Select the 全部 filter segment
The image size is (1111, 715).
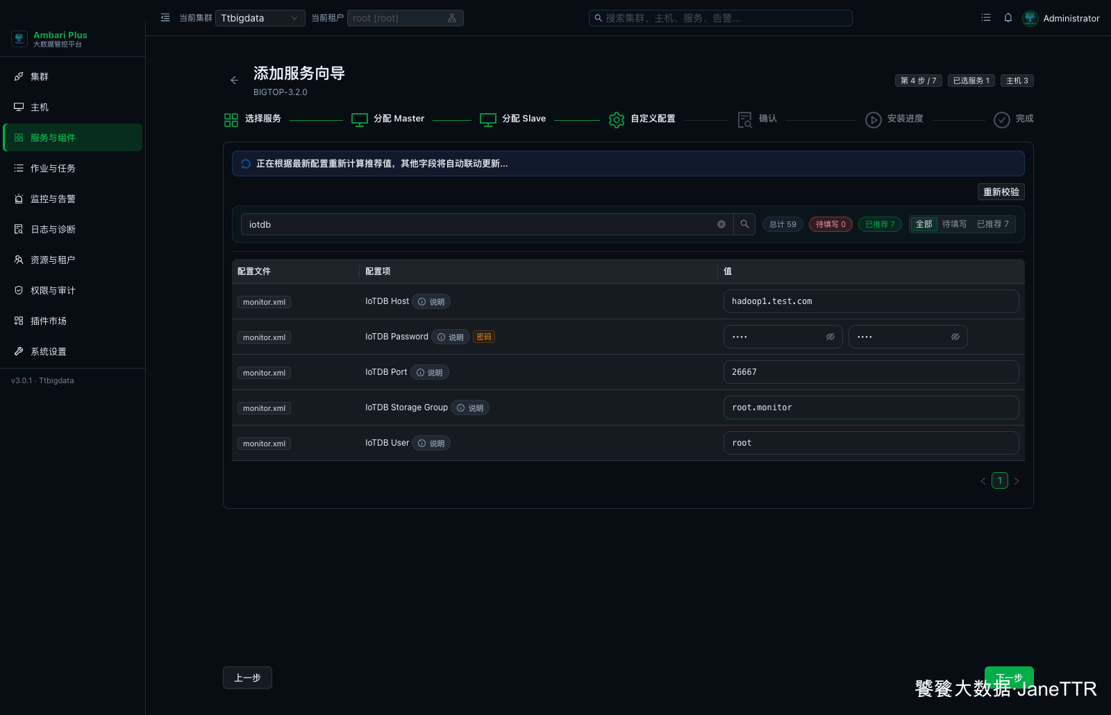[x=924, y=224]
